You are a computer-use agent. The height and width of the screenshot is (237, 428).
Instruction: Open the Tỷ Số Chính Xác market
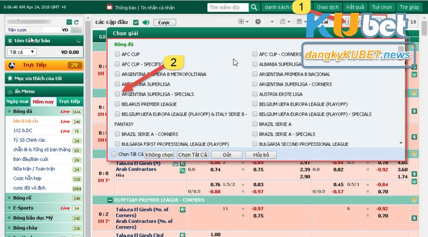pos(29,140)
